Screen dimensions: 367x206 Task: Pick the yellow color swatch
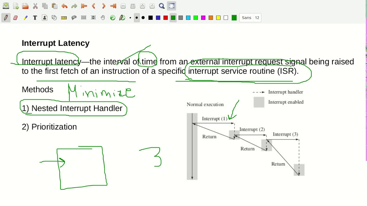(x=218, y=18)
